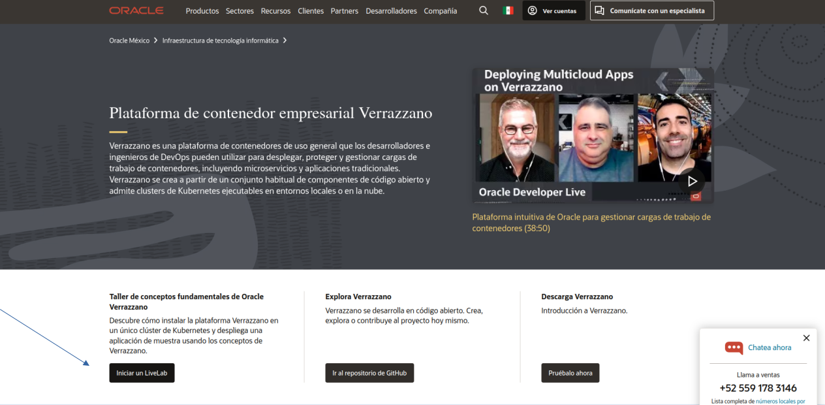Click the Introducción a Verrazzano text
The image size is (825, 405).
coord(584,311)
